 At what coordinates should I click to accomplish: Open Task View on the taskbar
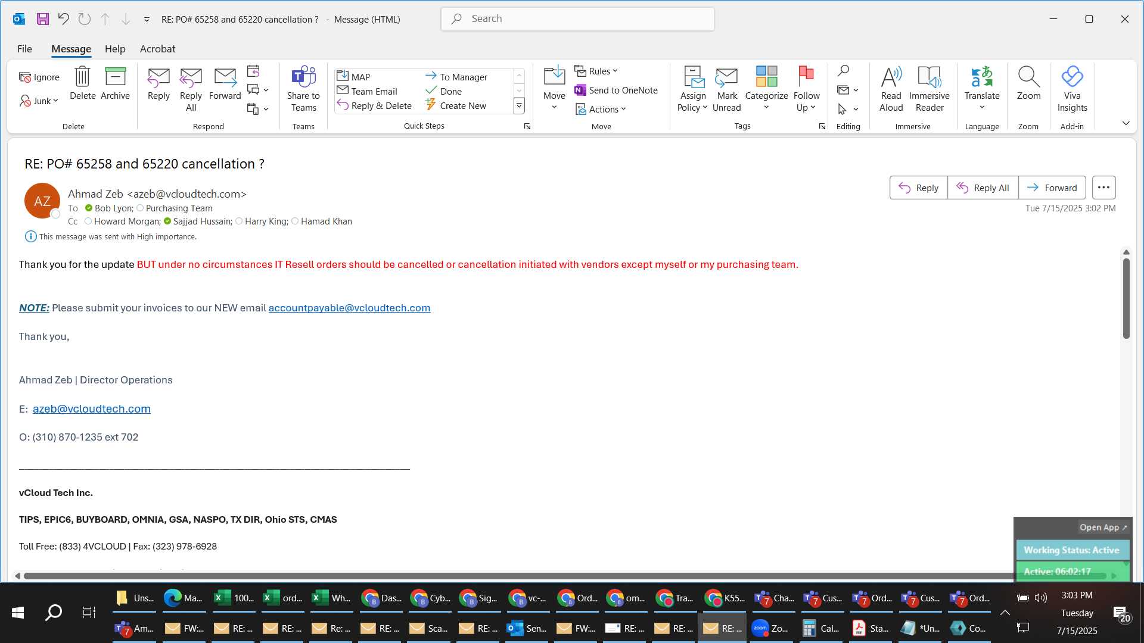[x=89, y=613]
